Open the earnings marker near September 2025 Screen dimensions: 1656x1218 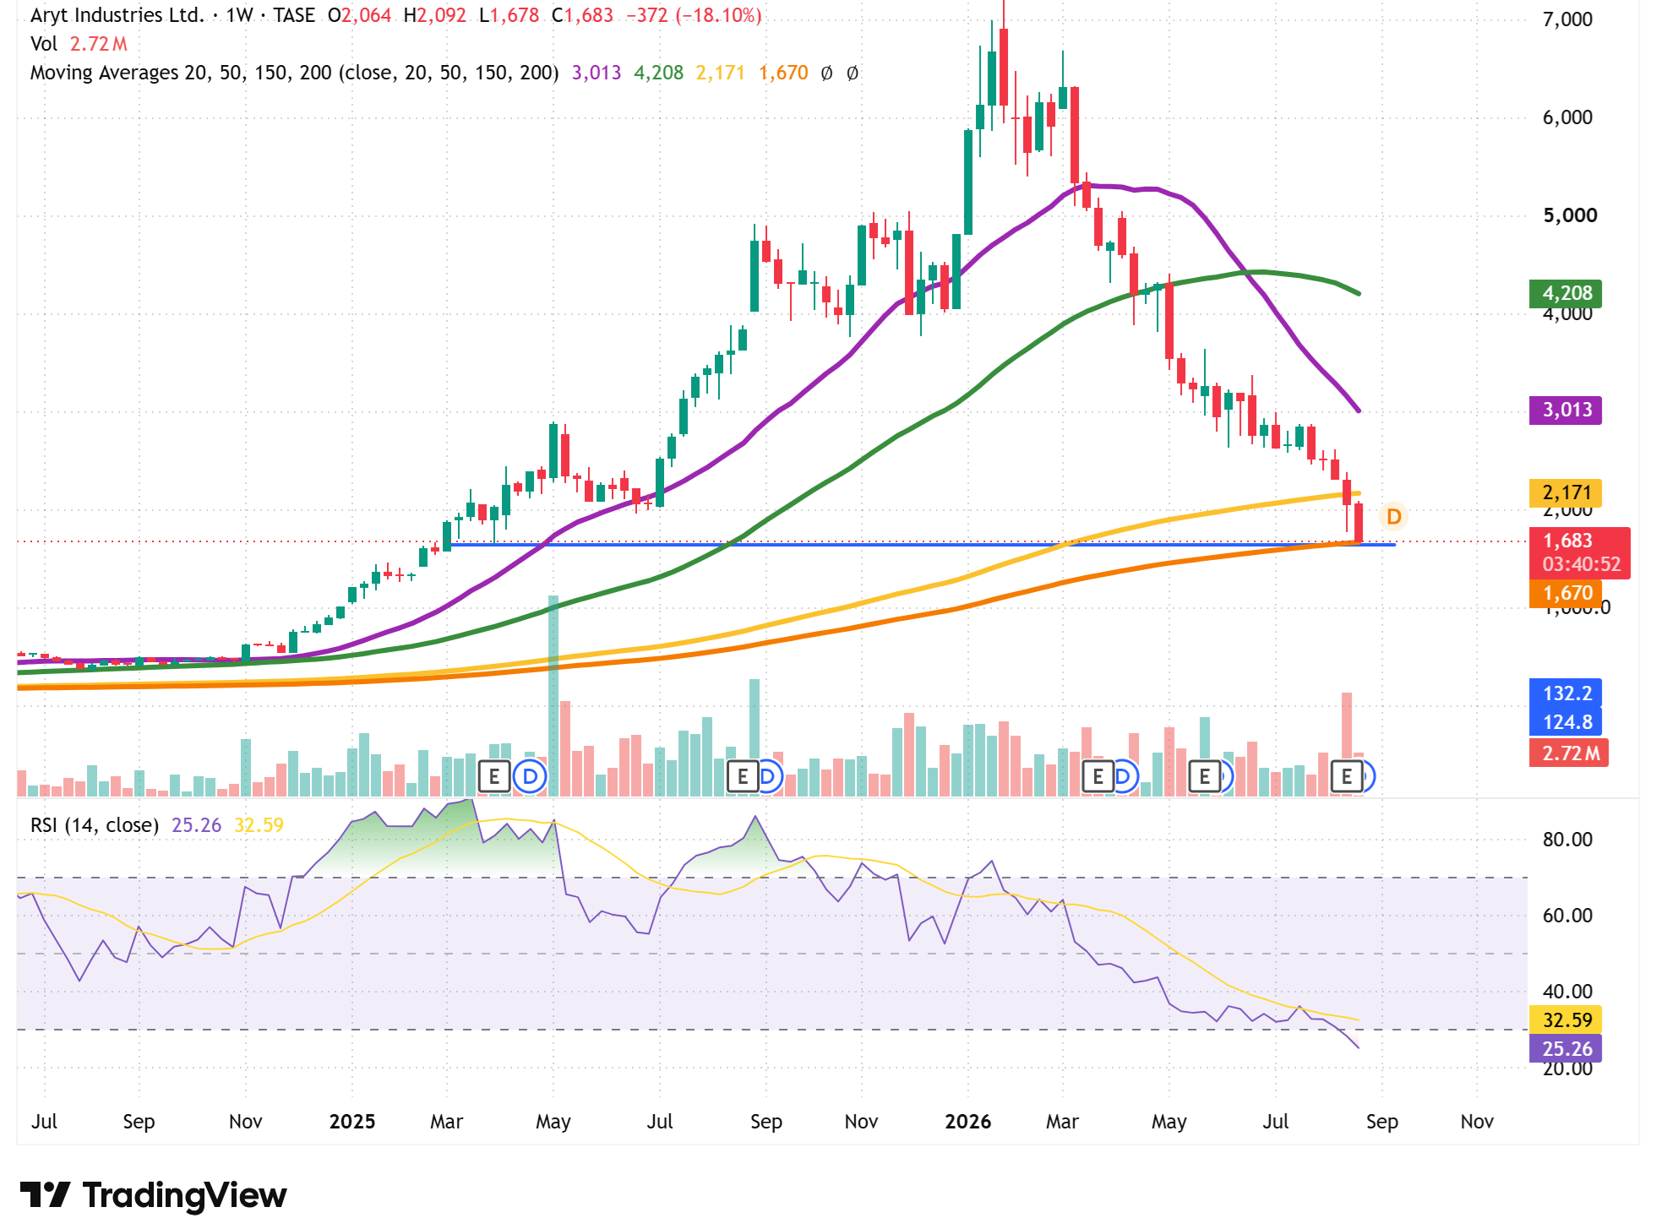[743, 775]
